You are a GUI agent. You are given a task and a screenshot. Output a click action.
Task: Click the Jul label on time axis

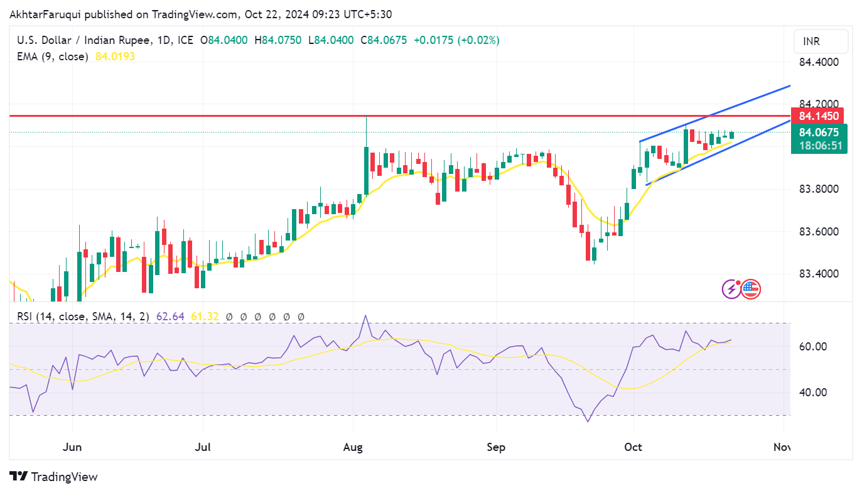coord(203,447)
